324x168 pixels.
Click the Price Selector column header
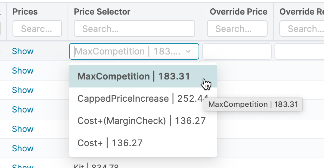coord(102,12)
